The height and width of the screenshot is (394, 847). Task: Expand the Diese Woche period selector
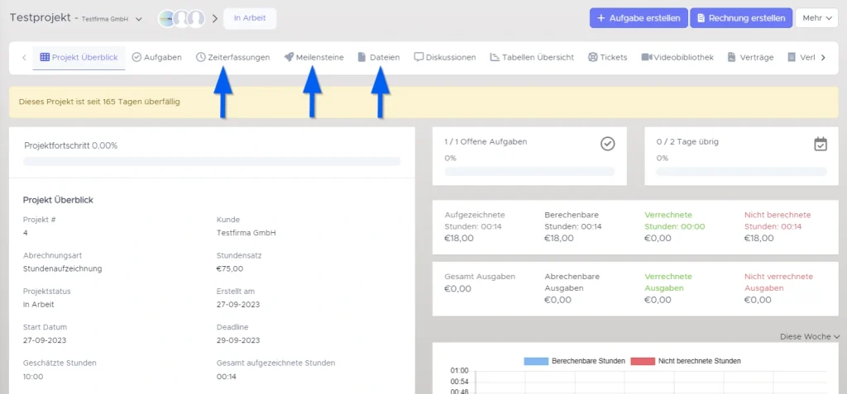click(x=810, y=336)
